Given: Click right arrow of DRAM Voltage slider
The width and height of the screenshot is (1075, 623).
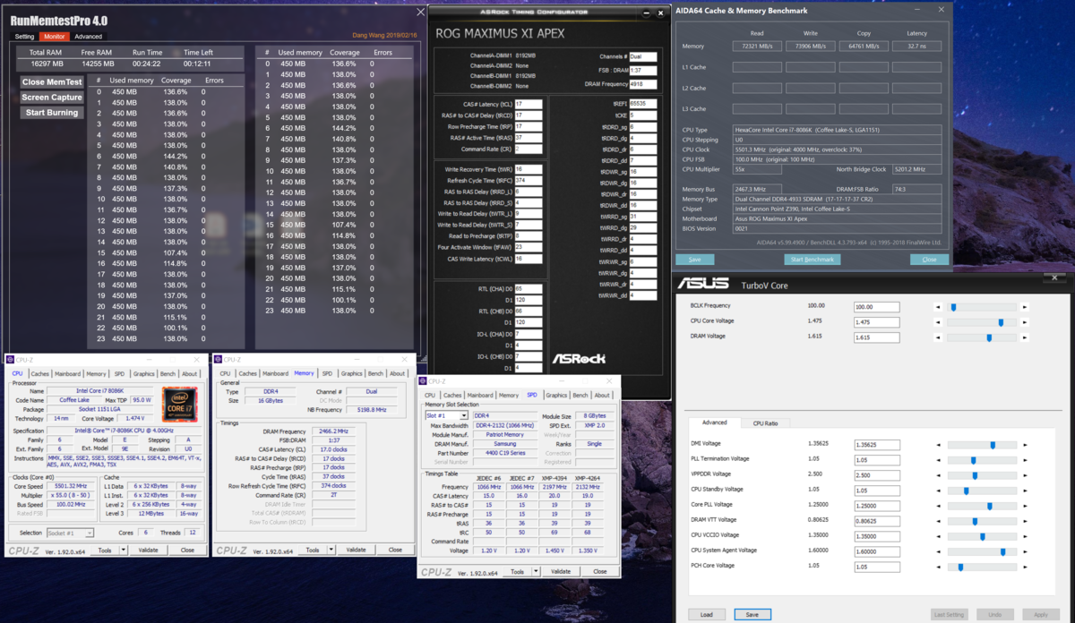Looking at the screenshot, I should (1025, 337).
